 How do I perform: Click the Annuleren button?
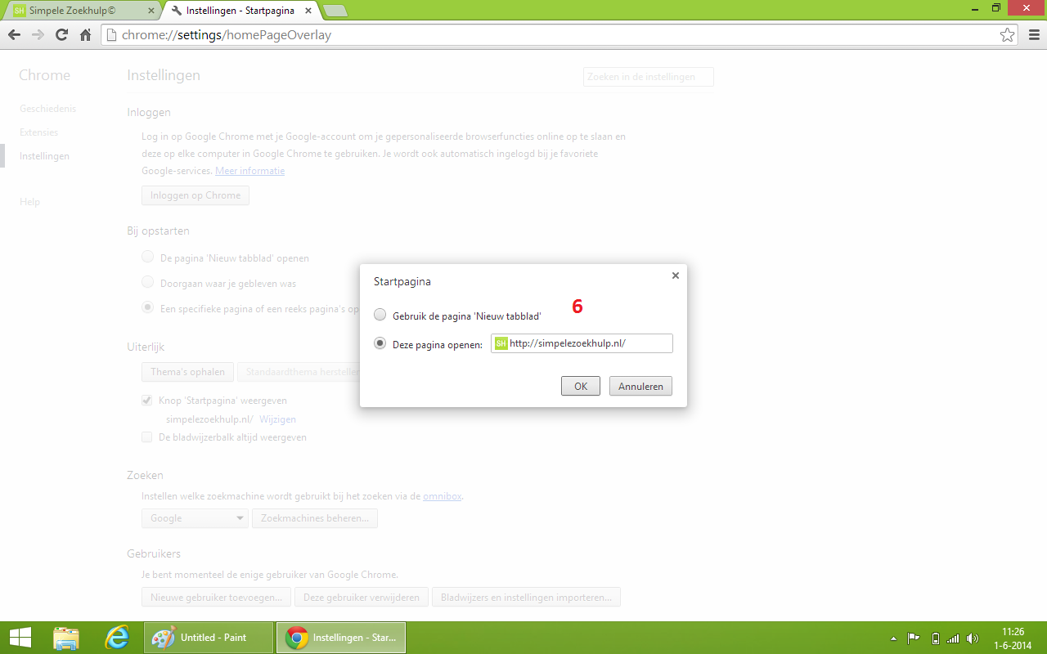pyautogui.click(x=640, y=386)
